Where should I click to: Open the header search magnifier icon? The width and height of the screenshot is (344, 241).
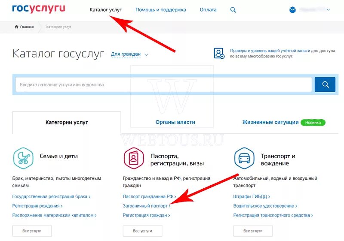pyautogui.click(x=233, y=10)
